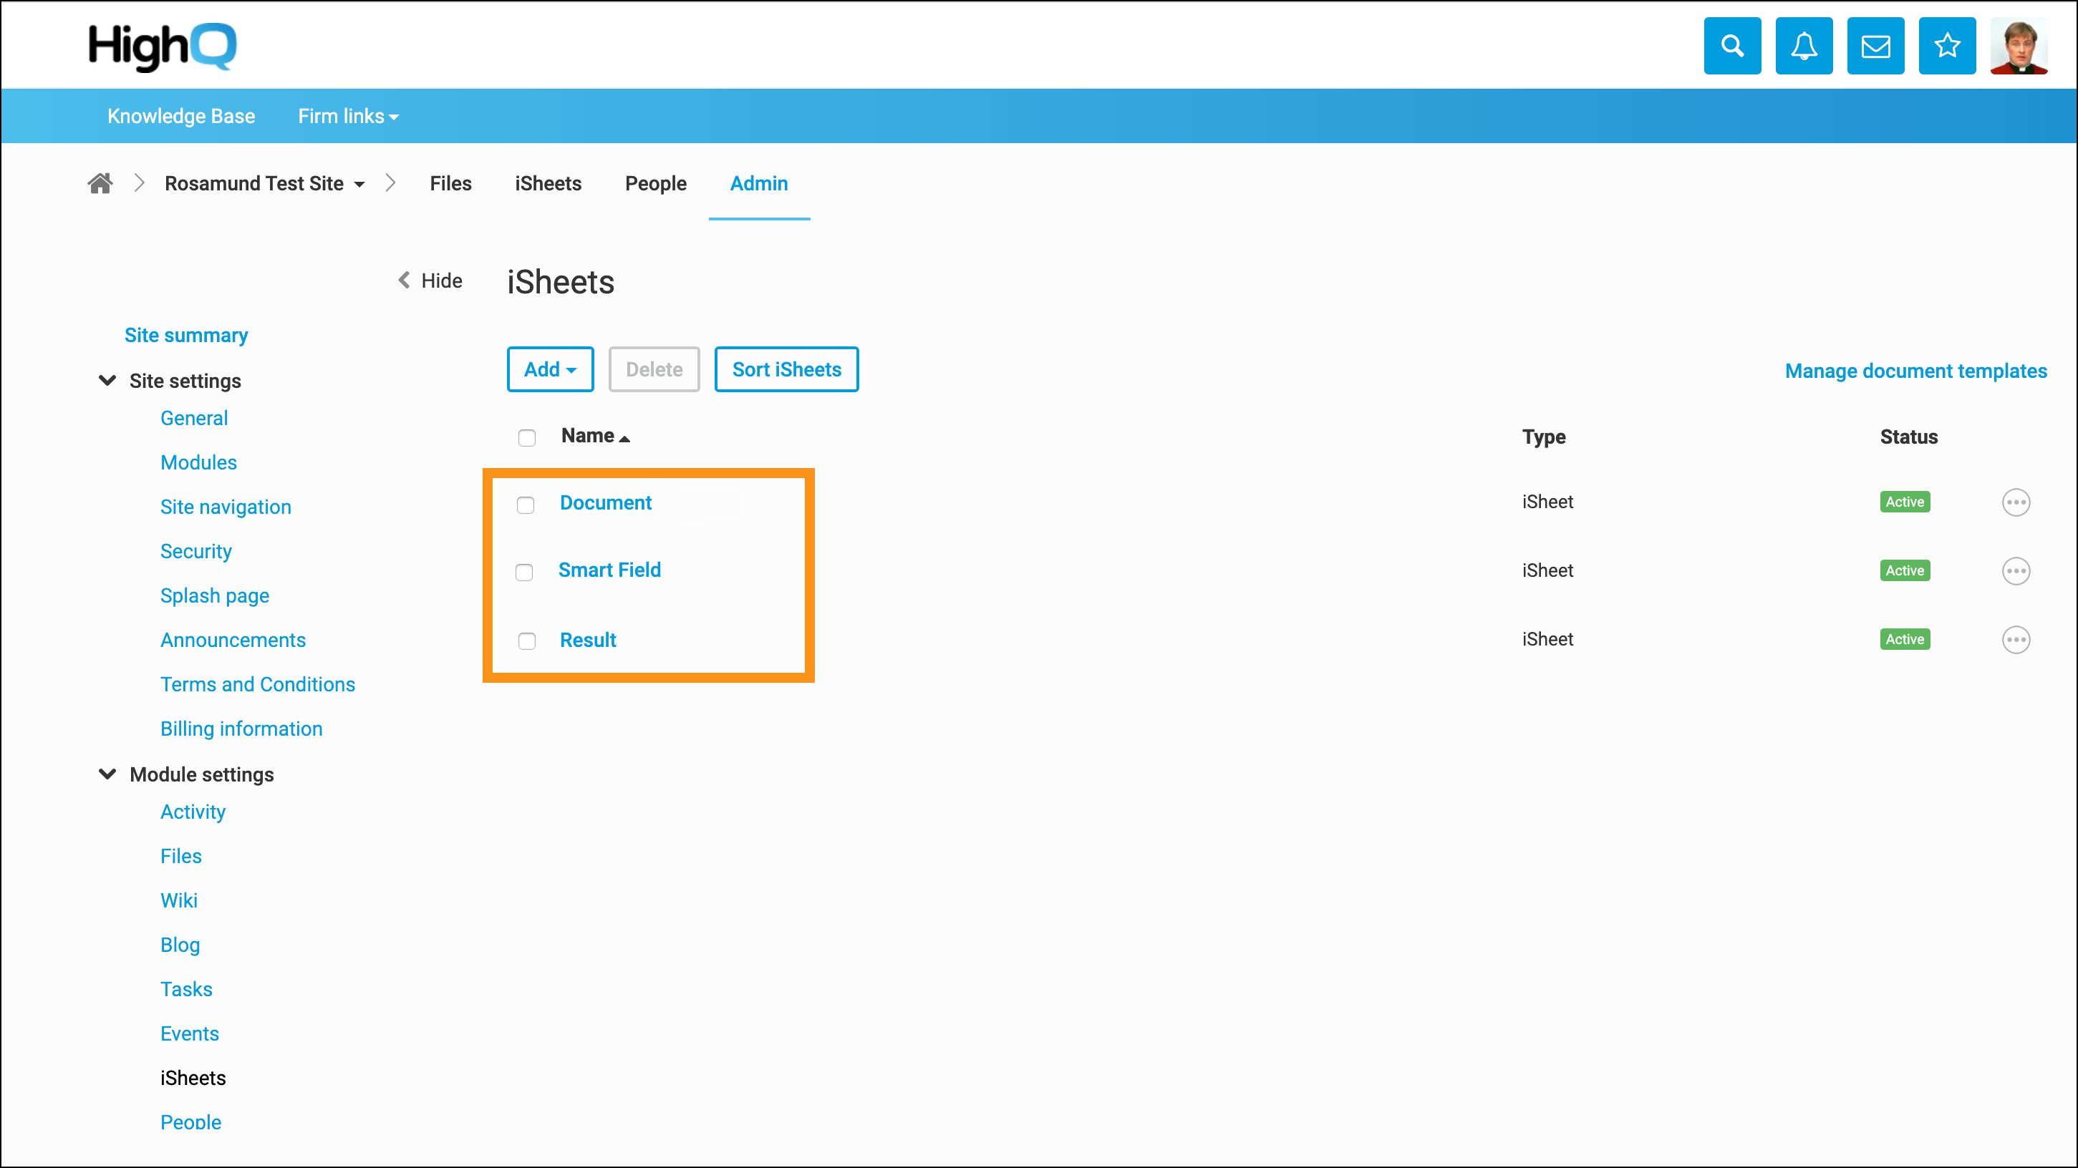Open the favourites star icon
This screenshot has height=1168, width=2078.
click(1946, 46)
